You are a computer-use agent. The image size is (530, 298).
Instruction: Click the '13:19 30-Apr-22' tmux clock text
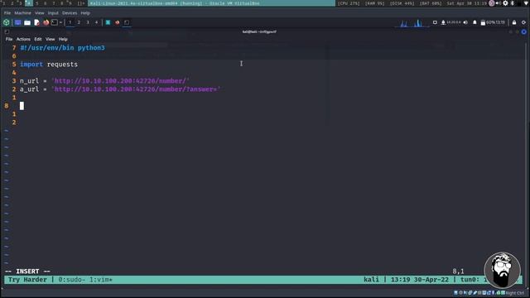point(420,280)
